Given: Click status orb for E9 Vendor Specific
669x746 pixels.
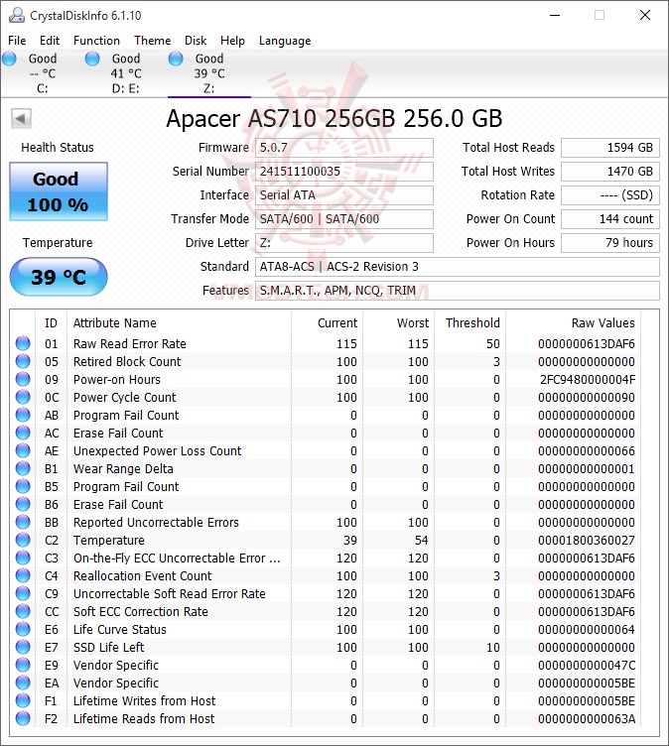Looking at the screenshot, I should pyautogui.click(x=23, y=665).
